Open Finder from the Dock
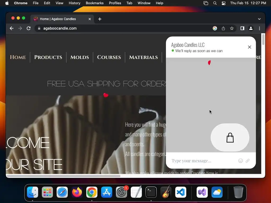 pos(33,192)
